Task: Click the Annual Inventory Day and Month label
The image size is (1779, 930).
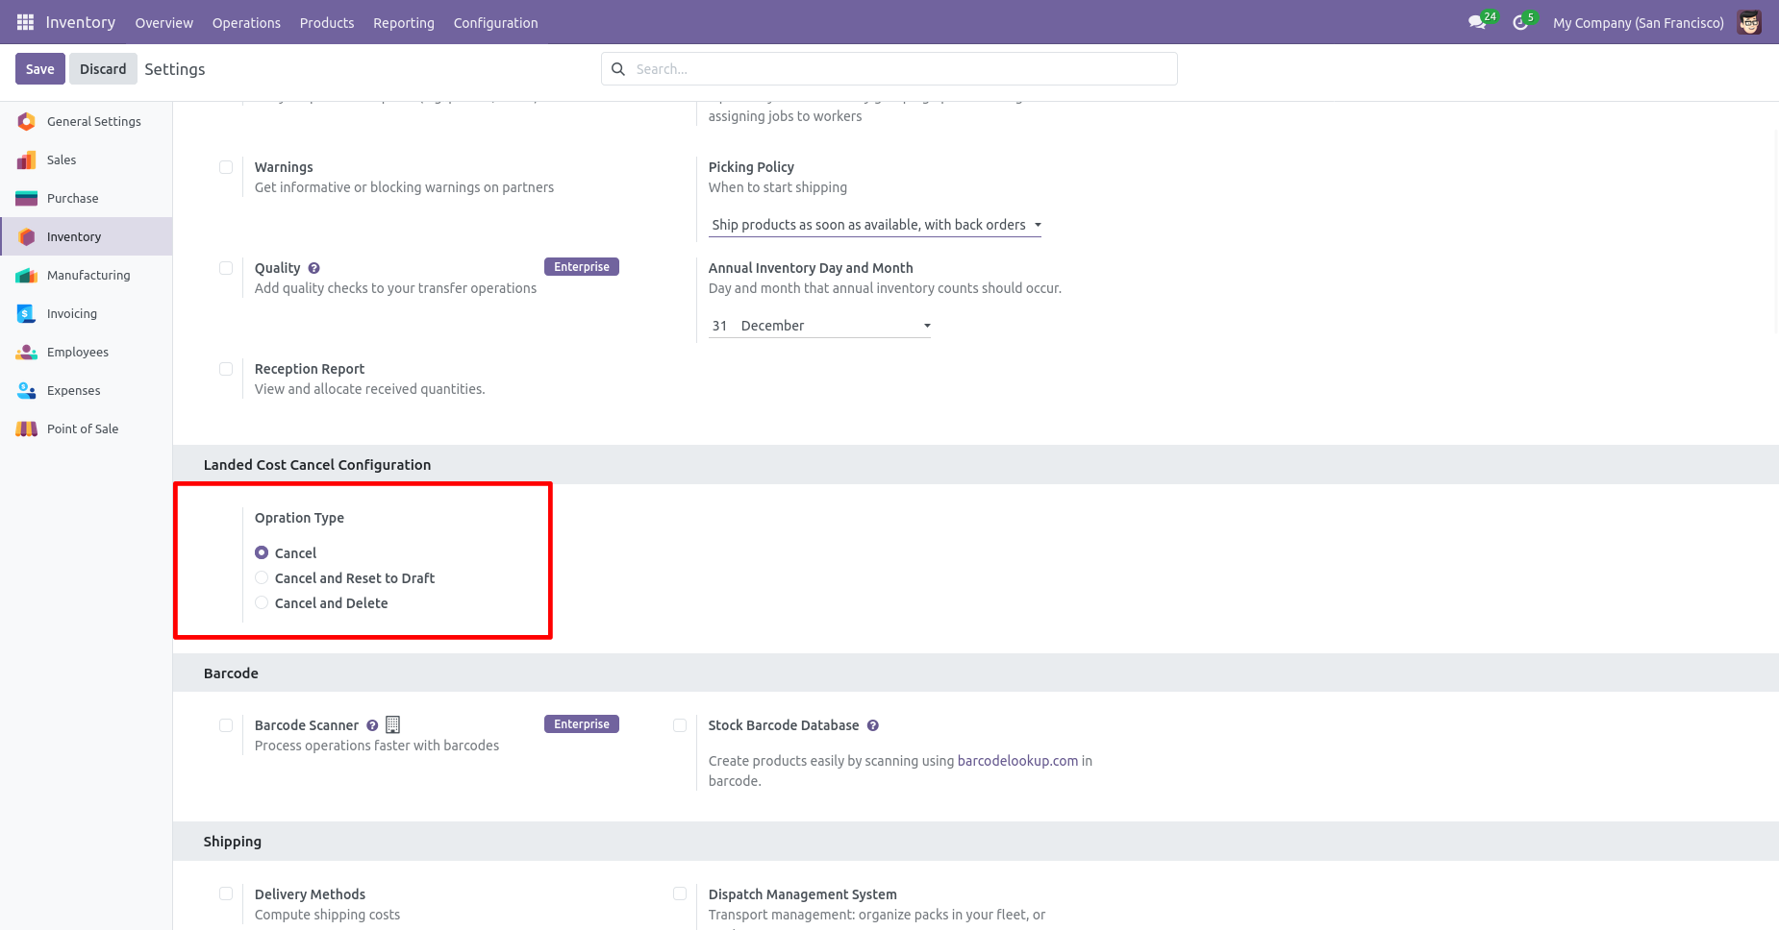Action: (811, 268)
